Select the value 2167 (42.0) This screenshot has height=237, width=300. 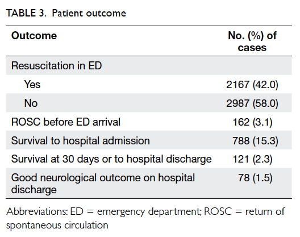[x=252, y=85]
